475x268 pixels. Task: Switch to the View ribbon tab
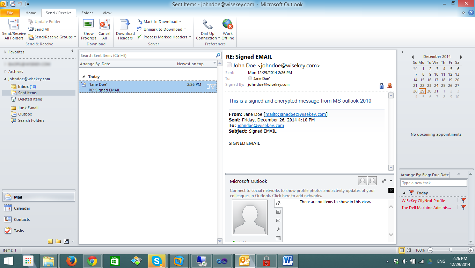point(107,13)
